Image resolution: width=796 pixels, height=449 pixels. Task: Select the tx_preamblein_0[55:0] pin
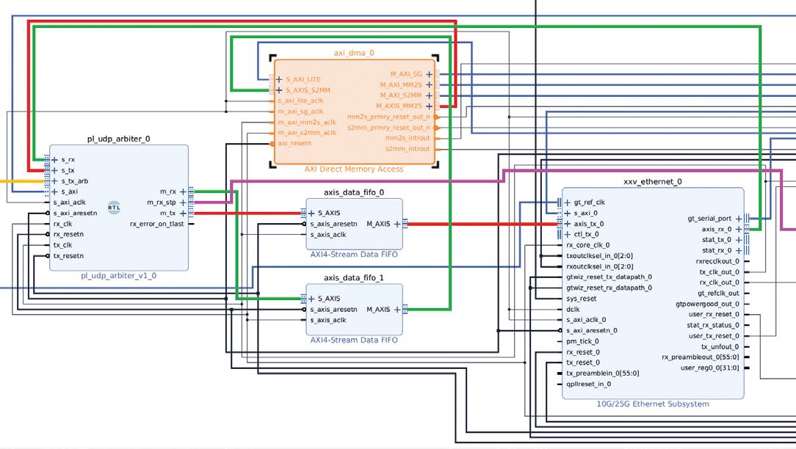pyautogui.click(x=603, y=373)
